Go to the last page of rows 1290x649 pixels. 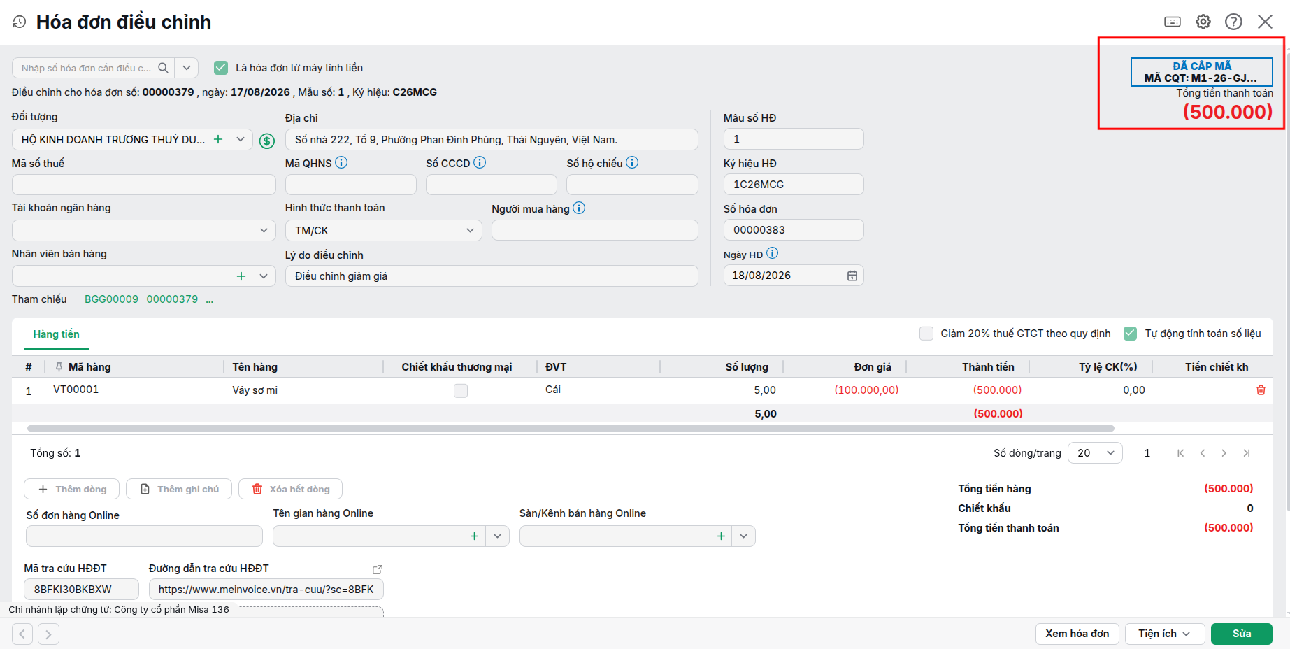[1247, 453]
